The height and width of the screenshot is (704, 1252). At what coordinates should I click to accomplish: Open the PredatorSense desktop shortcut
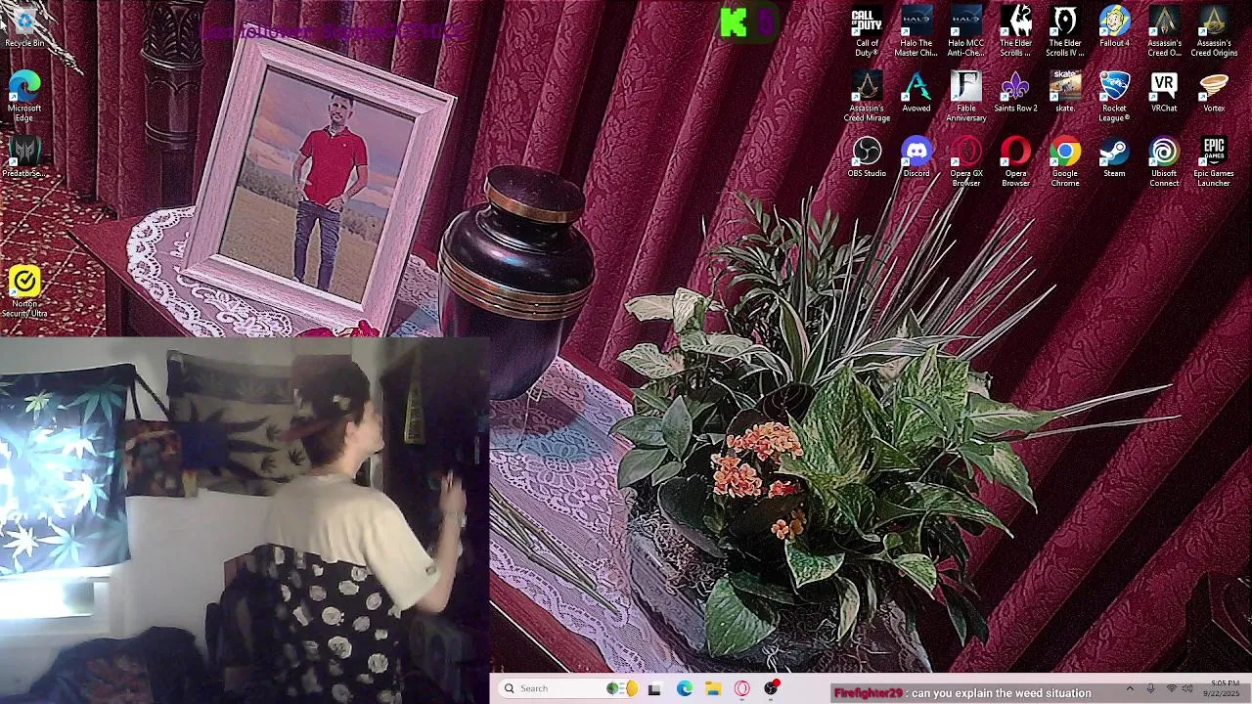click(x=24, y=156)
